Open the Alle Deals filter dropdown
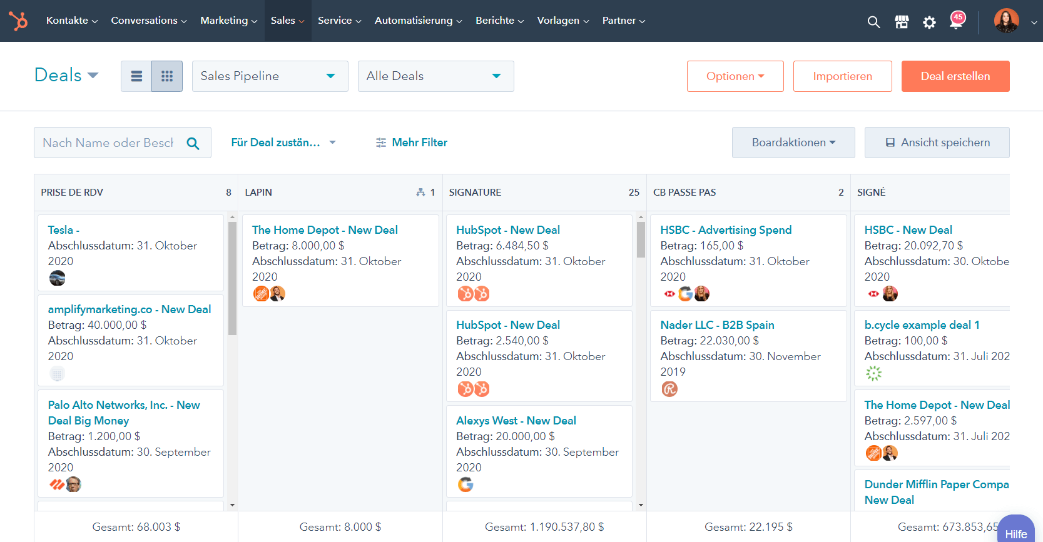This screenshot has height=542, width=1043. click(x=435, y=76)
